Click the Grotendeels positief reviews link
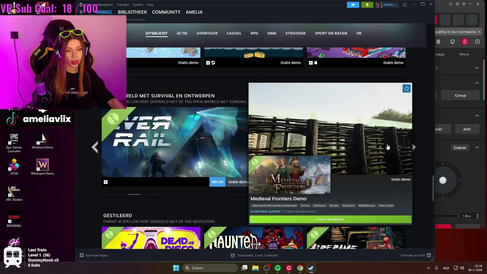 (265, 211)
